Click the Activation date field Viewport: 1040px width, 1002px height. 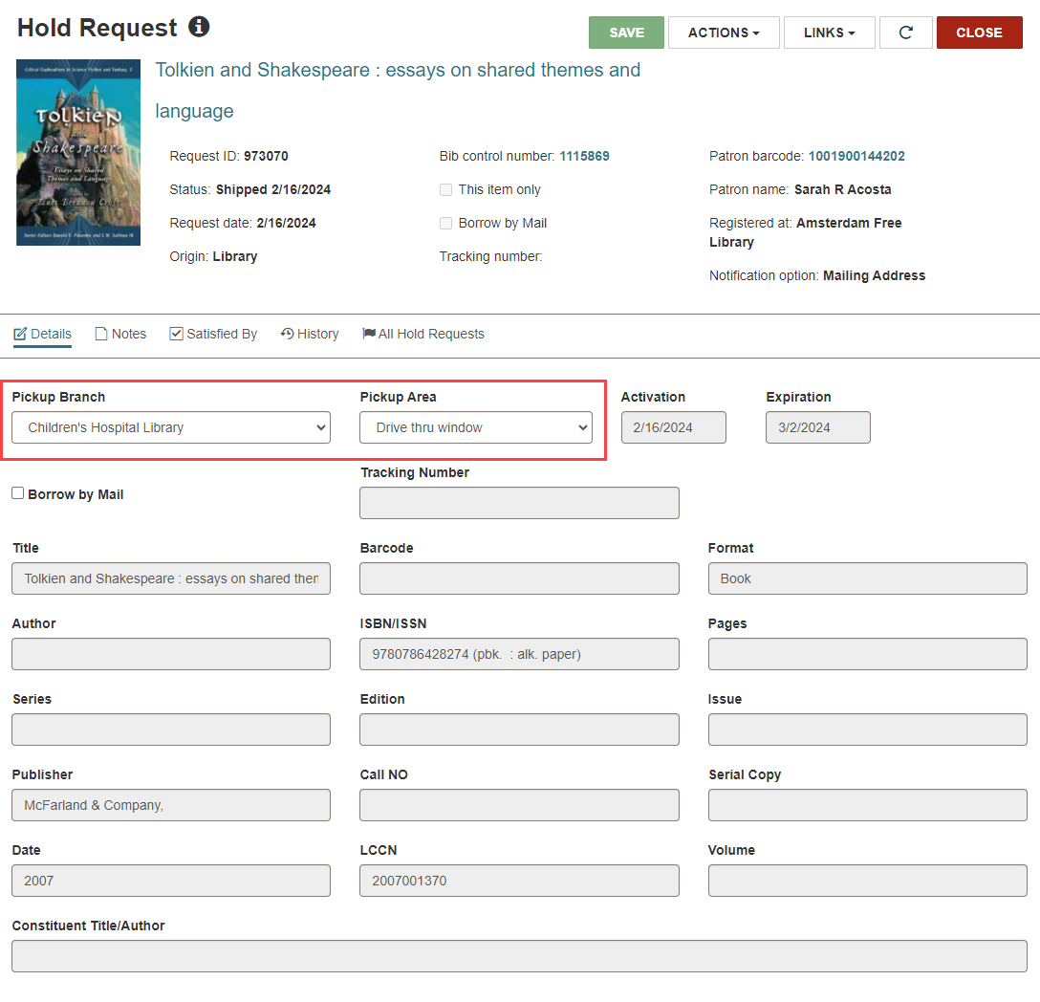pyautogui.click(x=673, y=427)
